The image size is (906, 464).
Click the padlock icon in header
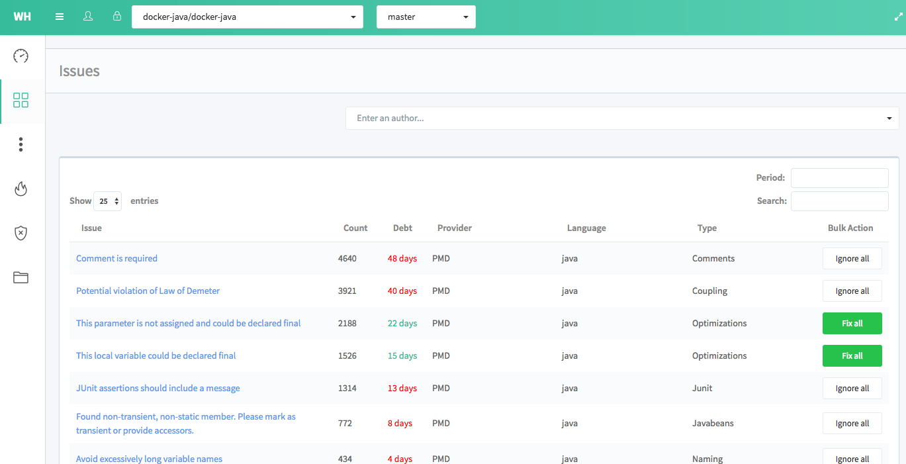coord(117,17)
